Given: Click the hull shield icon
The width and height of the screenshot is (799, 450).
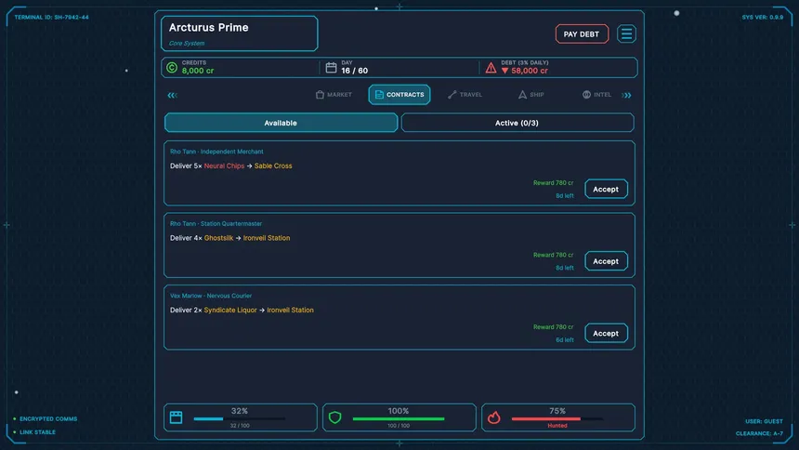Looking at the screenshot, I should [x=334, y=417].
